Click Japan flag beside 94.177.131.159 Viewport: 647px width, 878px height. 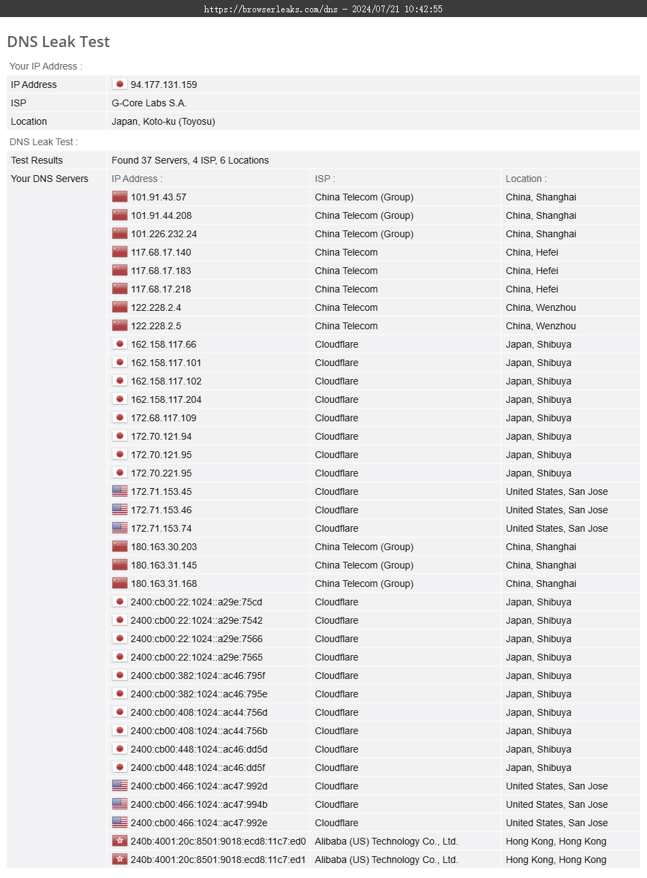click(120, 85)
